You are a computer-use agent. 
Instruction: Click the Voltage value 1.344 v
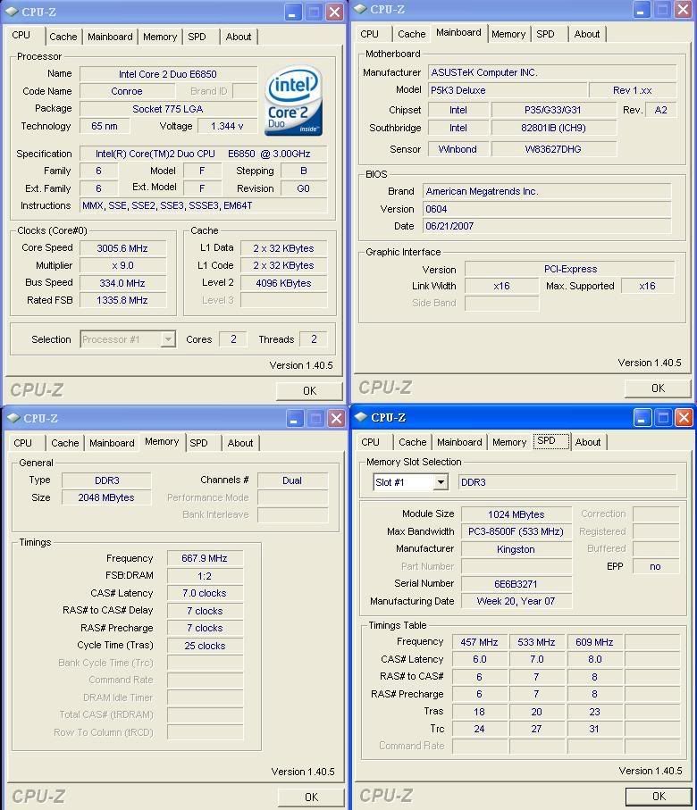tap(228, 126)
